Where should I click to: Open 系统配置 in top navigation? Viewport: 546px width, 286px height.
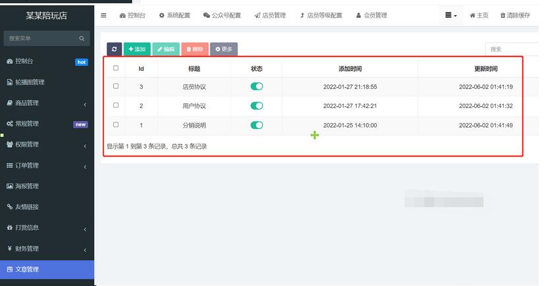coord(175,15)
